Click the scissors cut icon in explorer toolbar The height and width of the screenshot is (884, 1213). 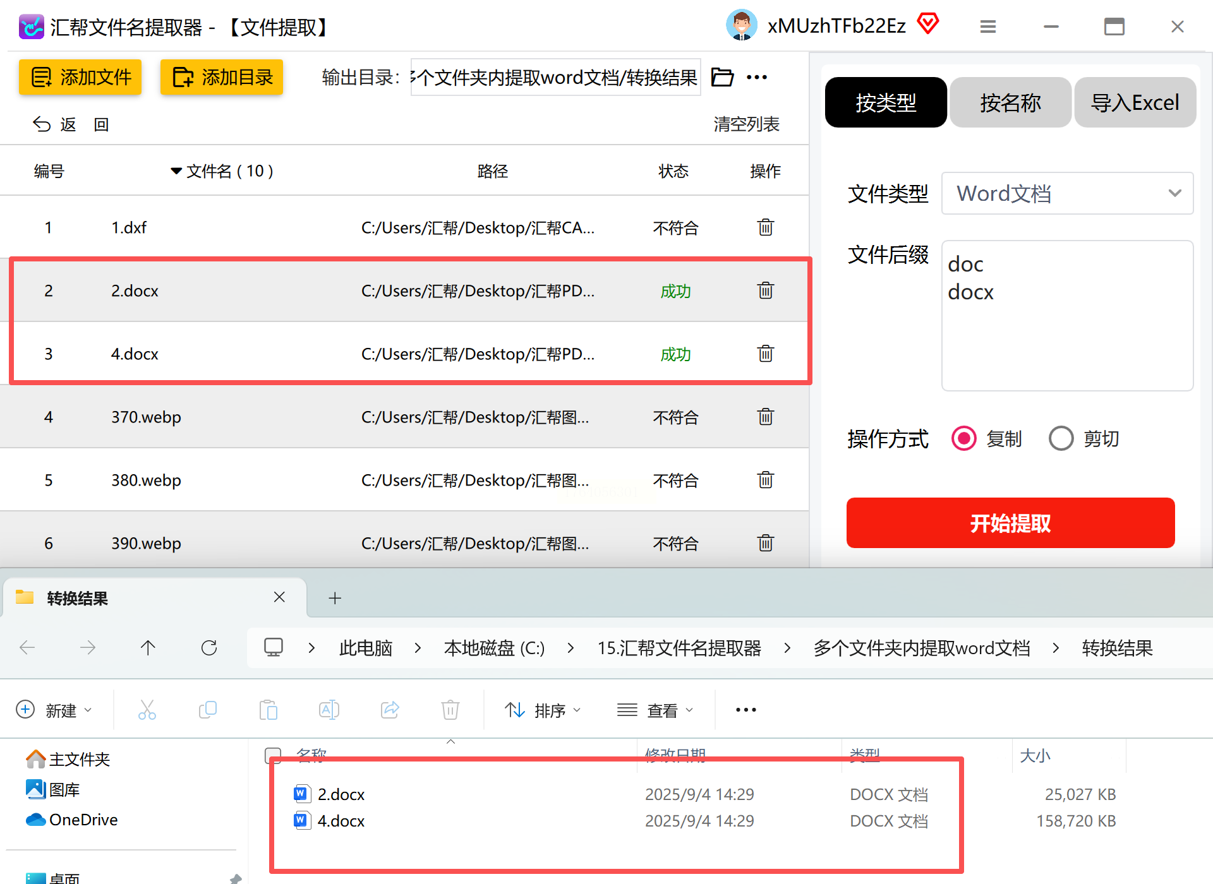click(147, 710)
